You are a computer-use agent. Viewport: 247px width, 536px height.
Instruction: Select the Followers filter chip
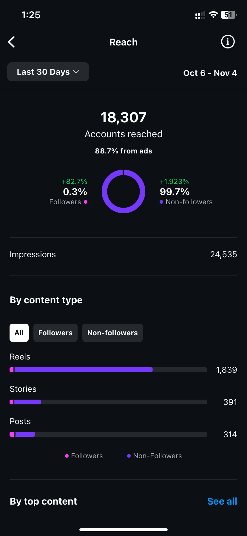click(x=55, y=333)
